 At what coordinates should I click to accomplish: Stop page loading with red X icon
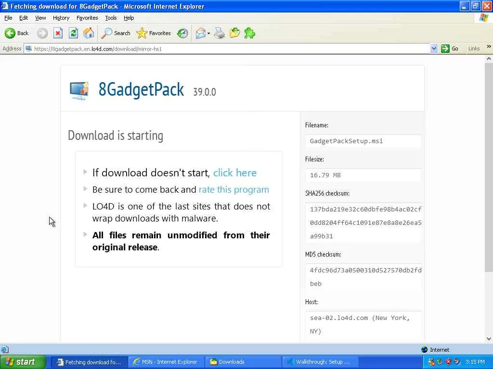tap(58, 33)
